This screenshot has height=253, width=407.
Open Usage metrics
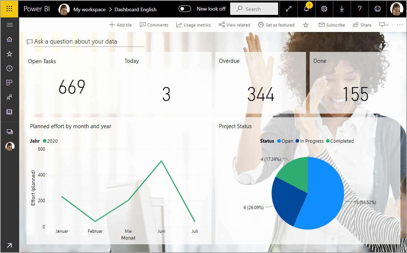[x=194, y=25]
